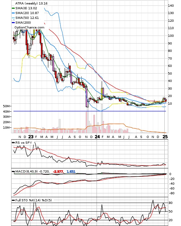This screenshot has height=226, width=181.
Task: Click the MACD axis -40 label
Action: tap(172, 184)
